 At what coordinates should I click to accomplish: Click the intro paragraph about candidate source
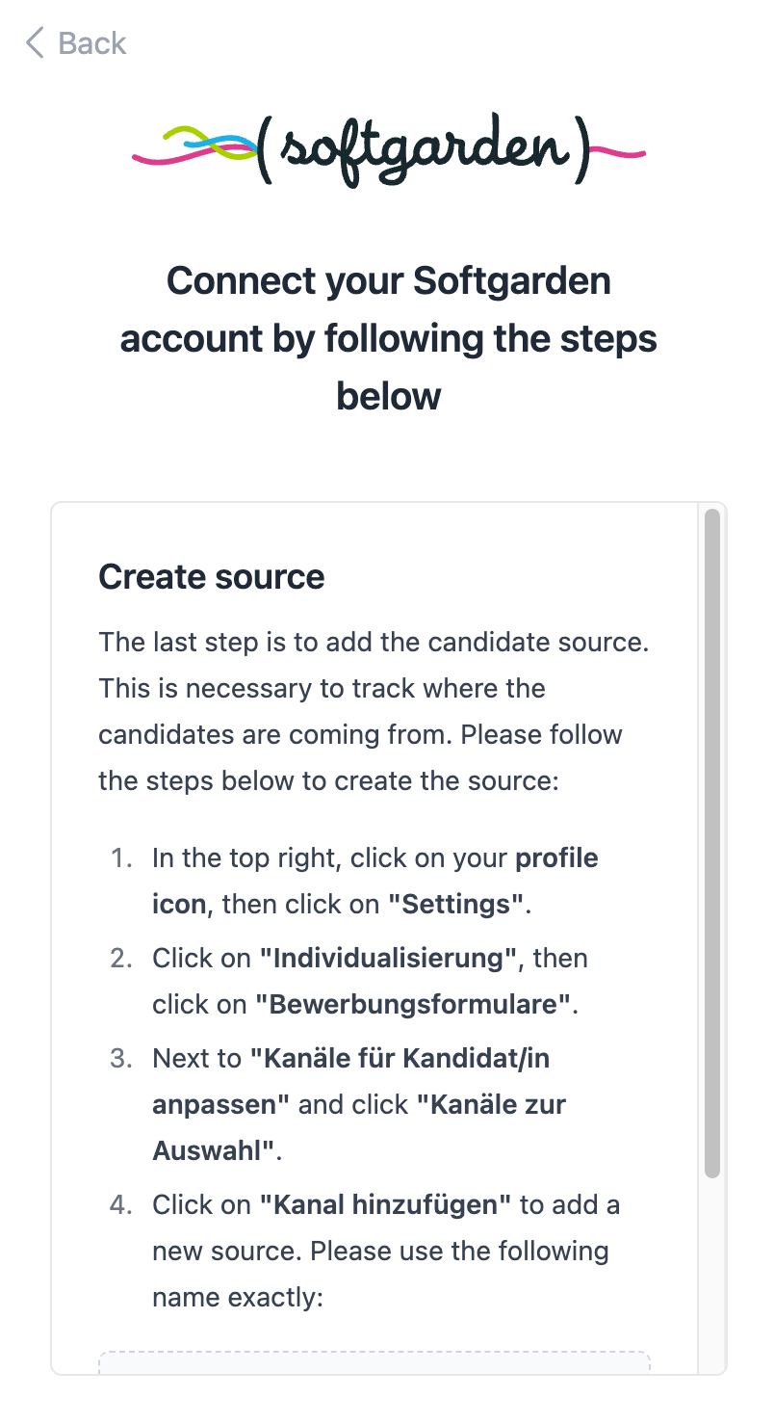(374, 711)
